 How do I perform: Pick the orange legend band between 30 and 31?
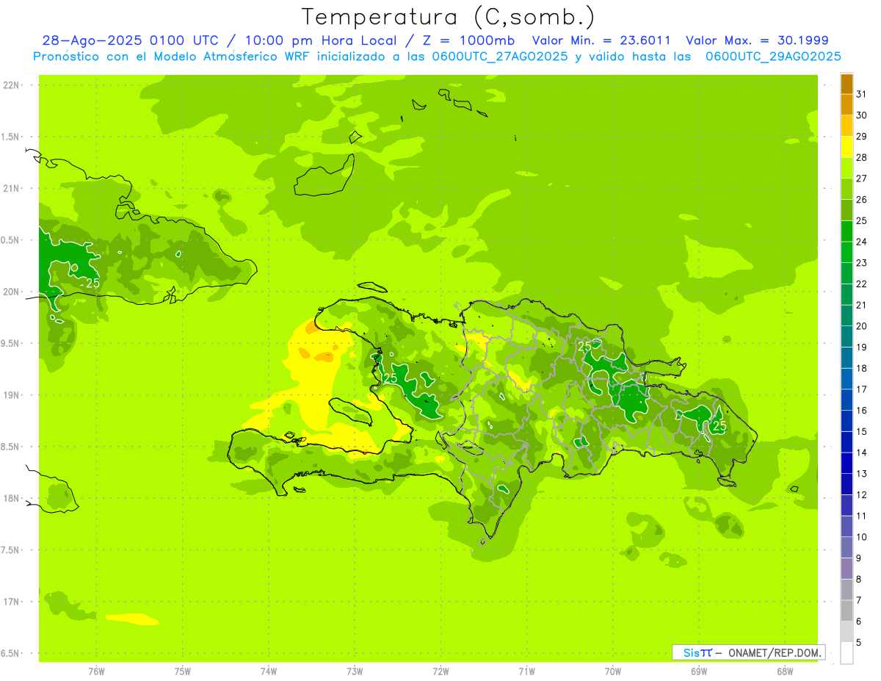pyautogui.click(x=846, y=105)
